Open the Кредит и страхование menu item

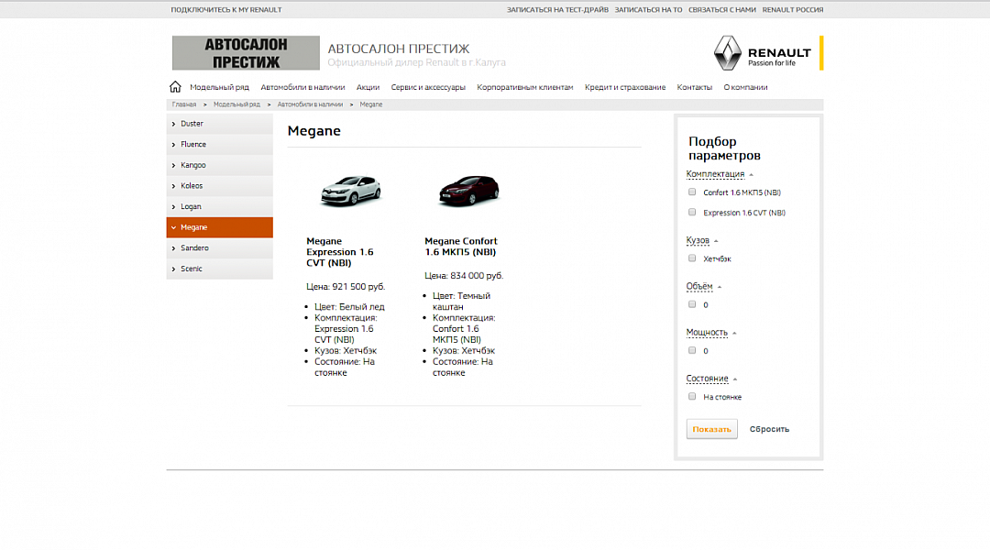tap(625, 87)
